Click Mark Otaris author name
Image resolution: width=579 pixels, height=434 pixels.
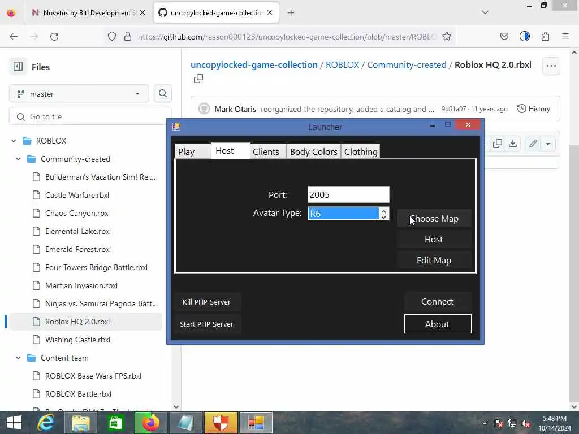(x=235, y=109)
